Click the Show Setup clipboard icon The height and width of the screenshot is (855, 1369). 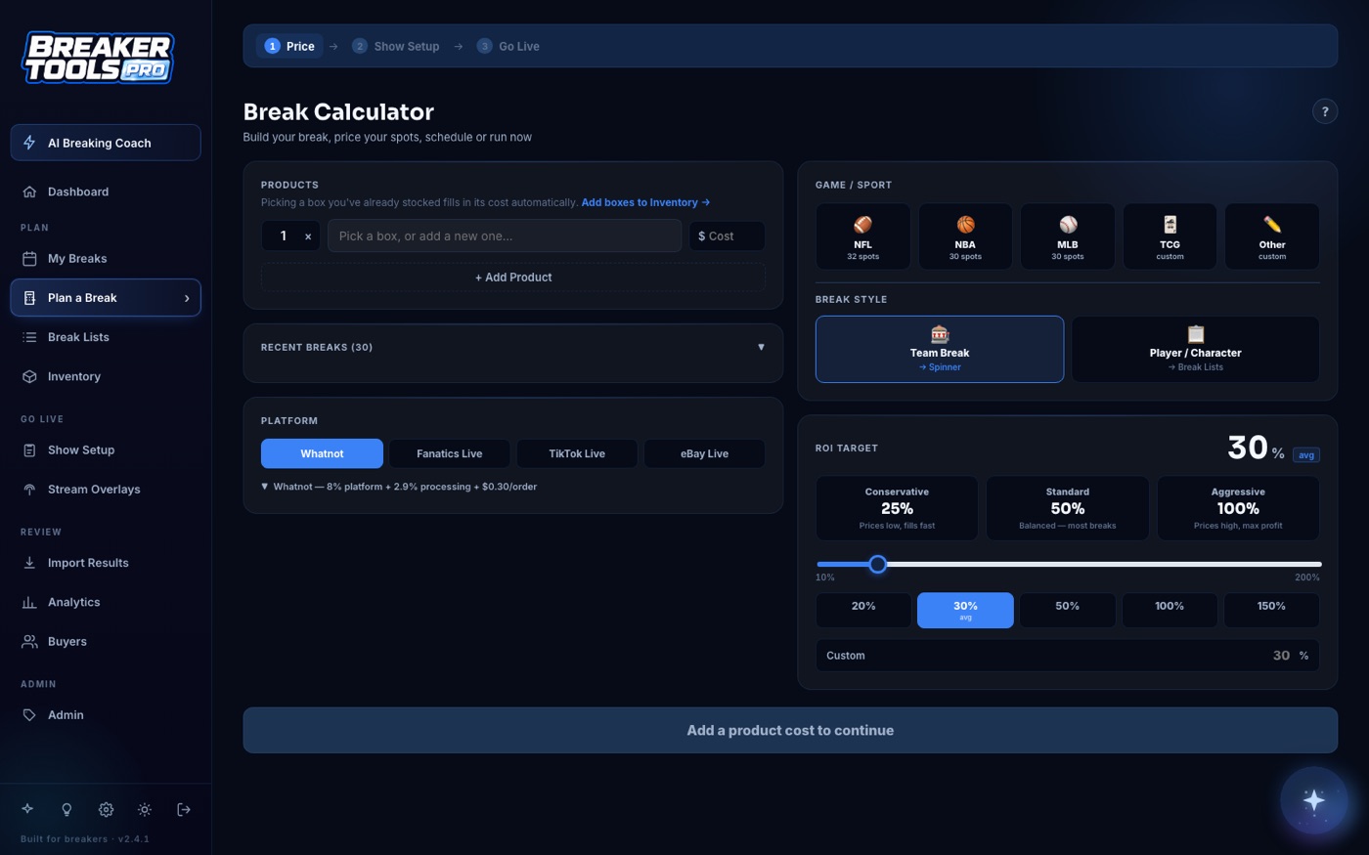click(x=29, y=450)
